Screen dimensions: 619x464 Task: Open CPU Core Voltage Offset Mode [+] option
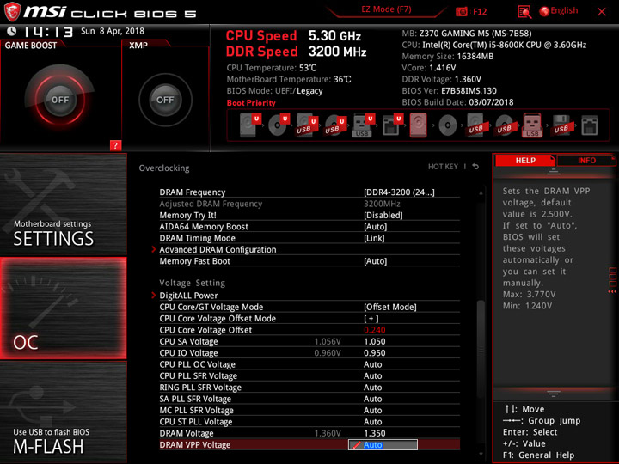coord(371,319)
